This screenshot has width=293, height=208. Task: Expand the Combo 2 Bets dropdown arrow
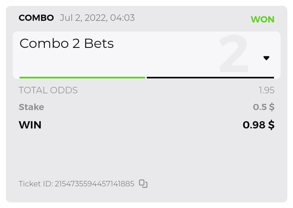[266, 58]
